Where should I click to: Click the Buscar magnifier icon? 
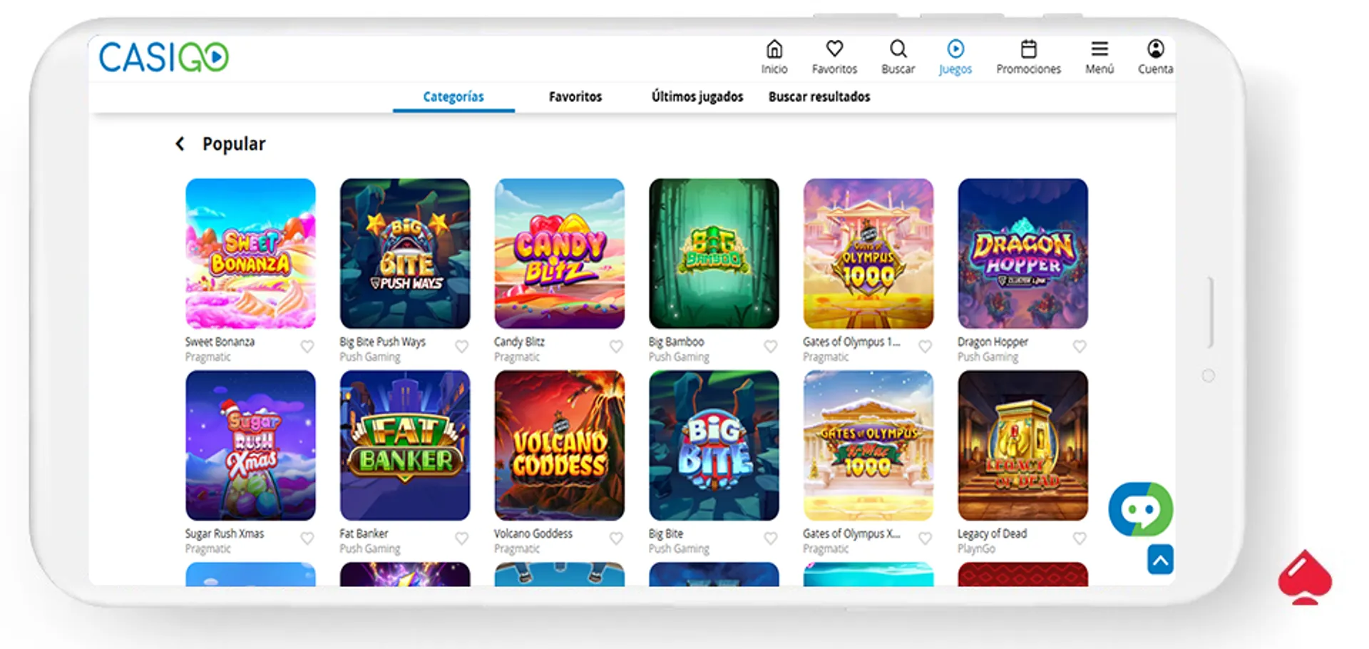tap(898, 50)
